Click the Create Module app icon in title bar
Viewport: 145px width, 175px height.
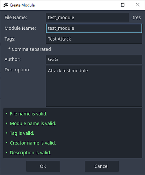pos(6,5)
